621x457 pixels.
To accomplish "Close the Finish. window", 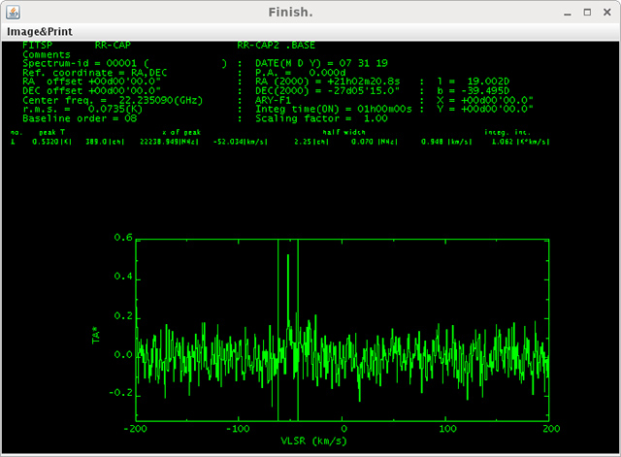I will (606, 11).
